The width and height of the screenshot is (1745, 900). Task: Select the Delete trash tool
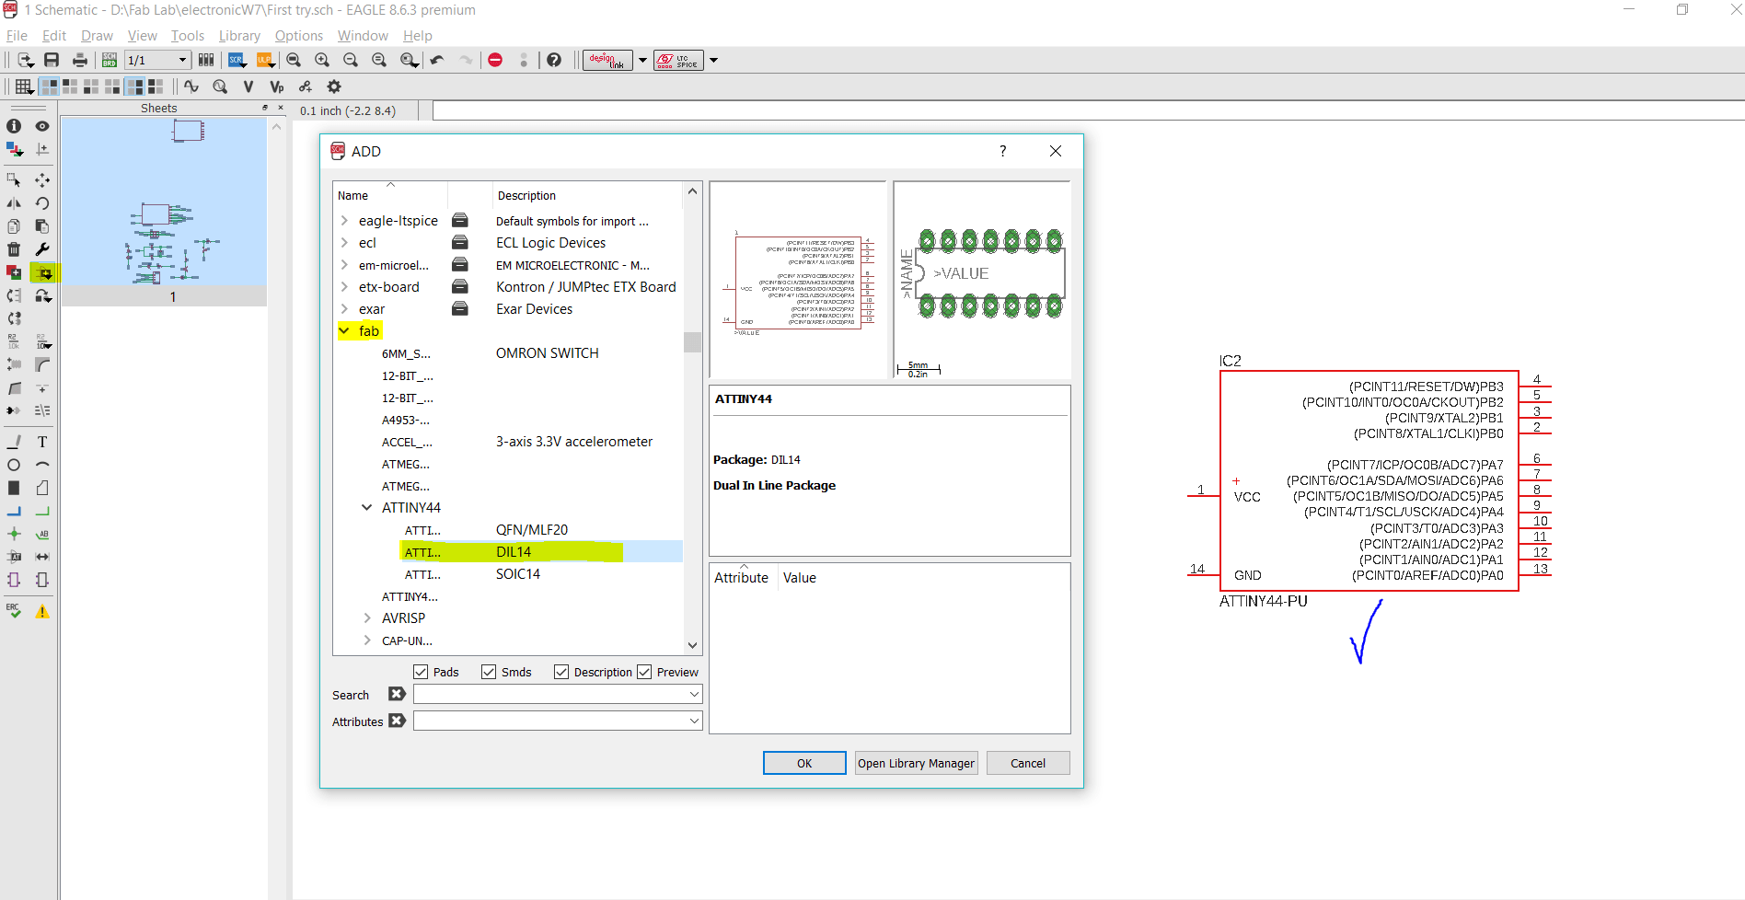coord(14,249)
